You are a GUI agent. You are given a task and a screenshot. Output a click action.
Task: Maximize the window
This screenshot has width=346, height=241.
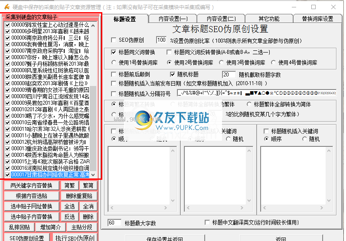313,7
